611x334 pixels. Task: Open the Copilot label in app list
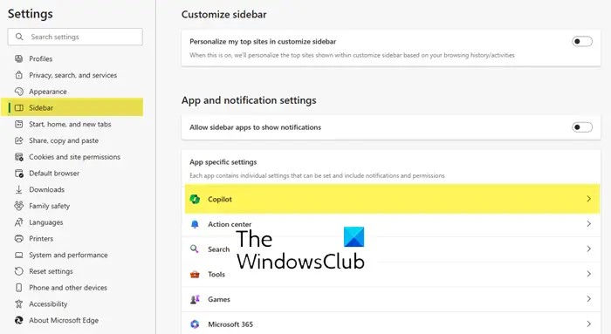220,199
